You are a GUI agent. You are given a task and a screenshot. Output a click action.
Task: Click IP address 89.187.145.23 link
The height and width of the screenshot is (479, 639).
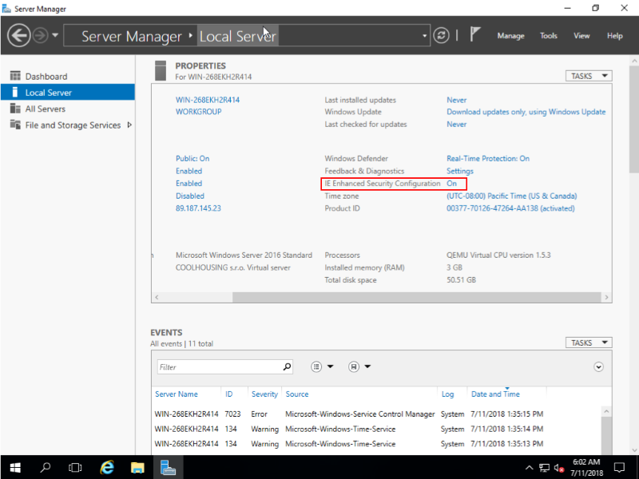pyautogui.click(x=198, y=208)
